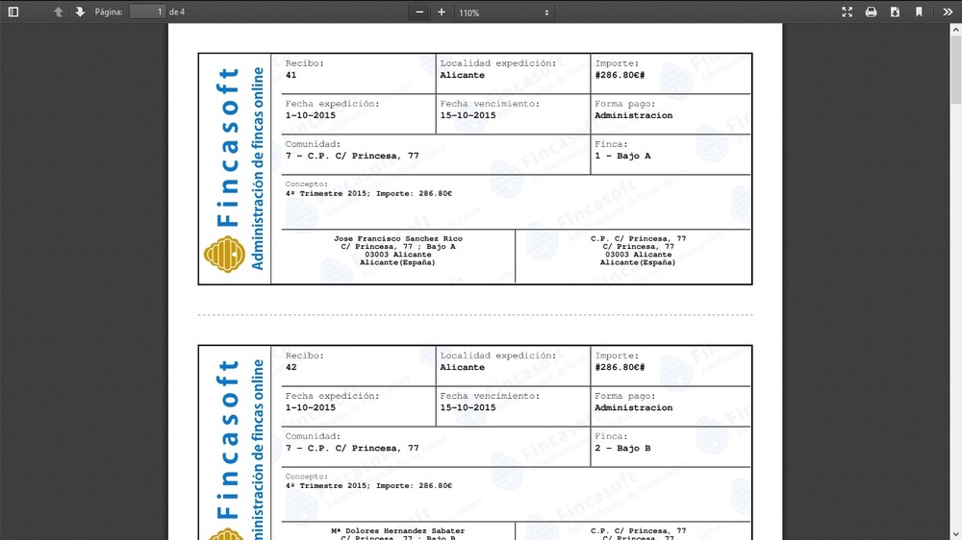
Task: Click receipt number 41
Action: click(291, 75)
